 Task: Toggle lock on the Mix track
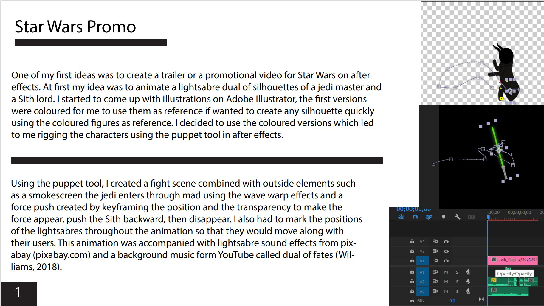point(412,301)
